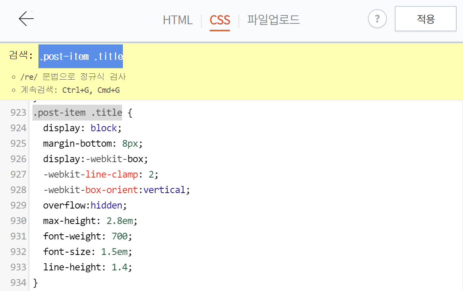Click the overflow:hidden; line
This screenshot has width=463, height=291.
click(x=85, y=205)
